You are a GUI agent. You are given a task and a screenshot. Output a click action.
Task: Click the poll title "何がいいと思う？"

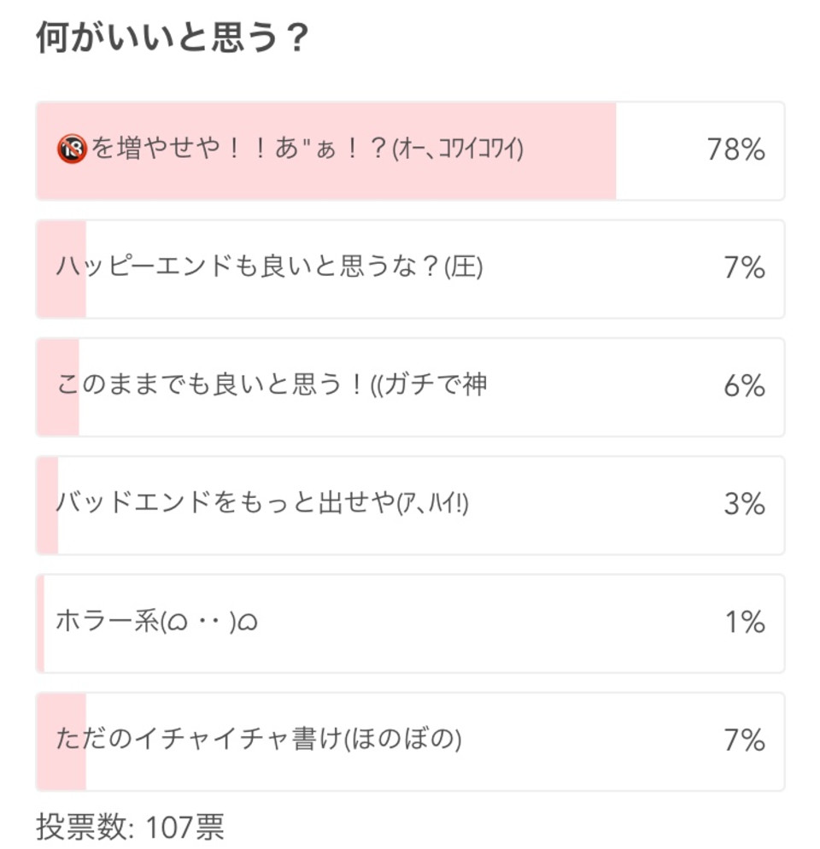(172, 39)
